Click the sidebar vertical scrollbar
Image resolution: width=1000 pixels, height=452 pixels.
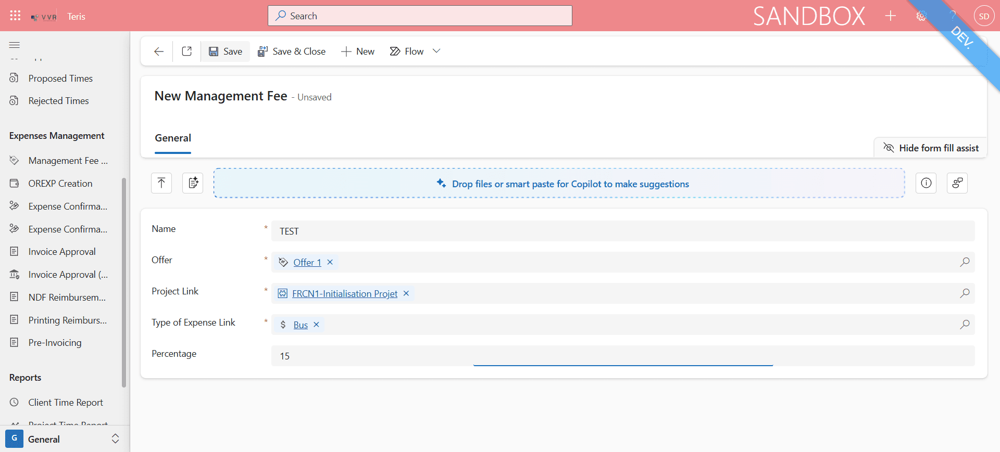point(124,282)
